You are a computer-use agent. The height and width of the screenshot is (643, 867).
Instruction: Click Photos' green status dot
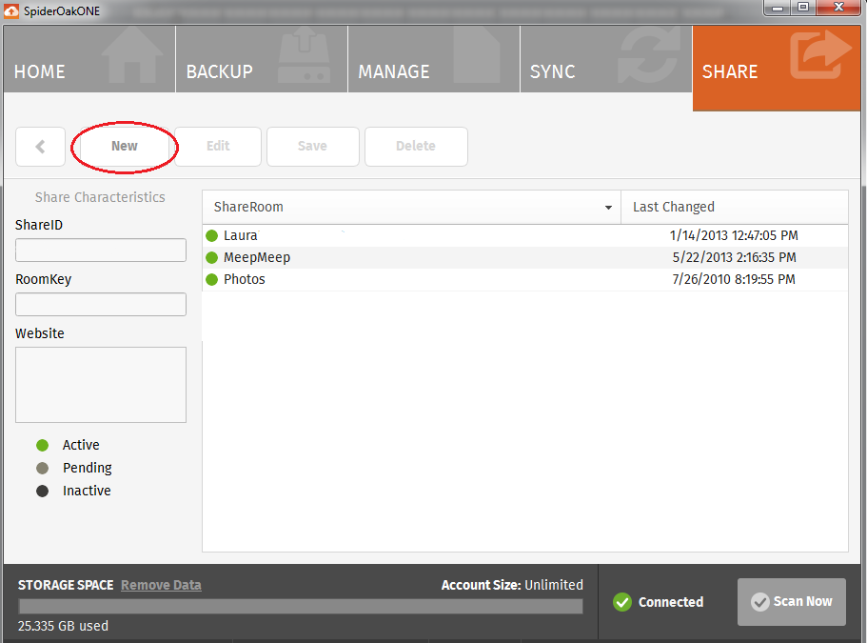pos(212,279)
